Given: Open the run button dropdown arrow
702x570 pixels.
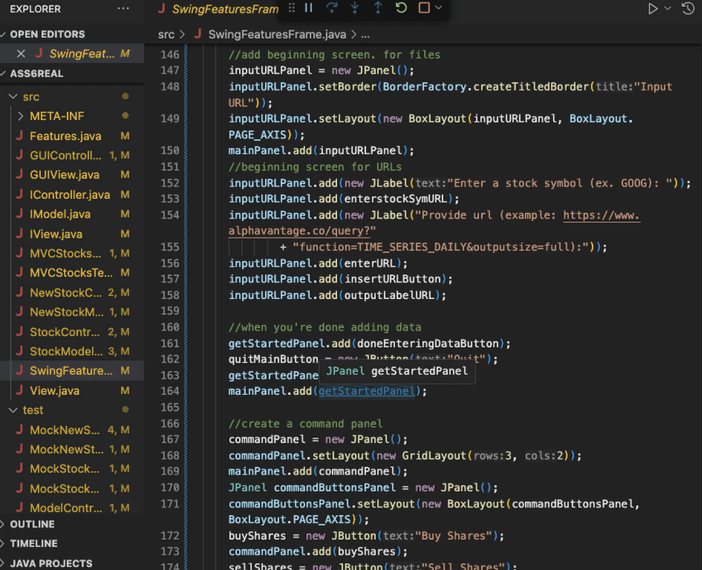Looking at the screenshot, I should tap(667, 9).
